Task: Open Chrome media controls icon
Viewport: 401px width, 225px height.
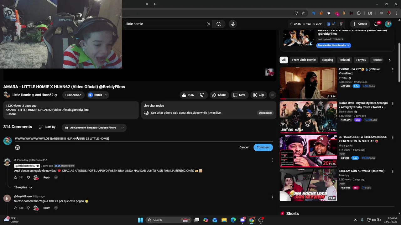Action: (x=381, y=13)
